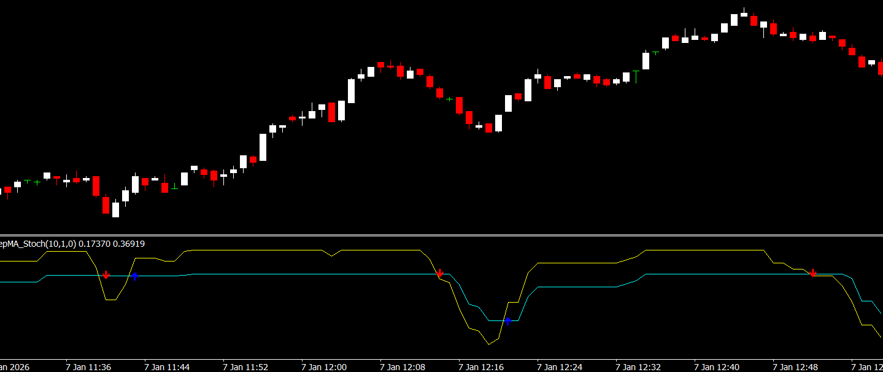Image resolution: width=883 pixels, height=372 pixels.
Task: Click the first blue up arrow signal in the indicator
Action: point(135,277)
